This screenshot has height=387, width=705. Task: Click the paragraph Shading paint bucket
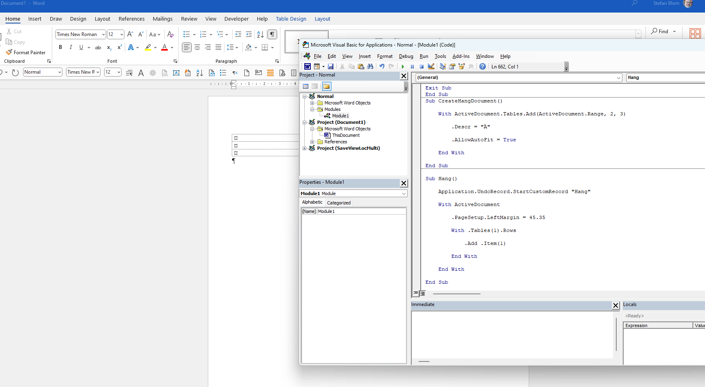click(248, 47)
